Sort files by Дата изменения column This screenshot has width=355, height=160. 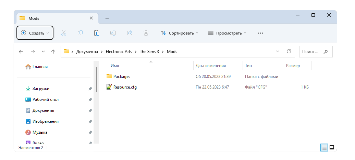pyautogui.click(x=210, y=66)
